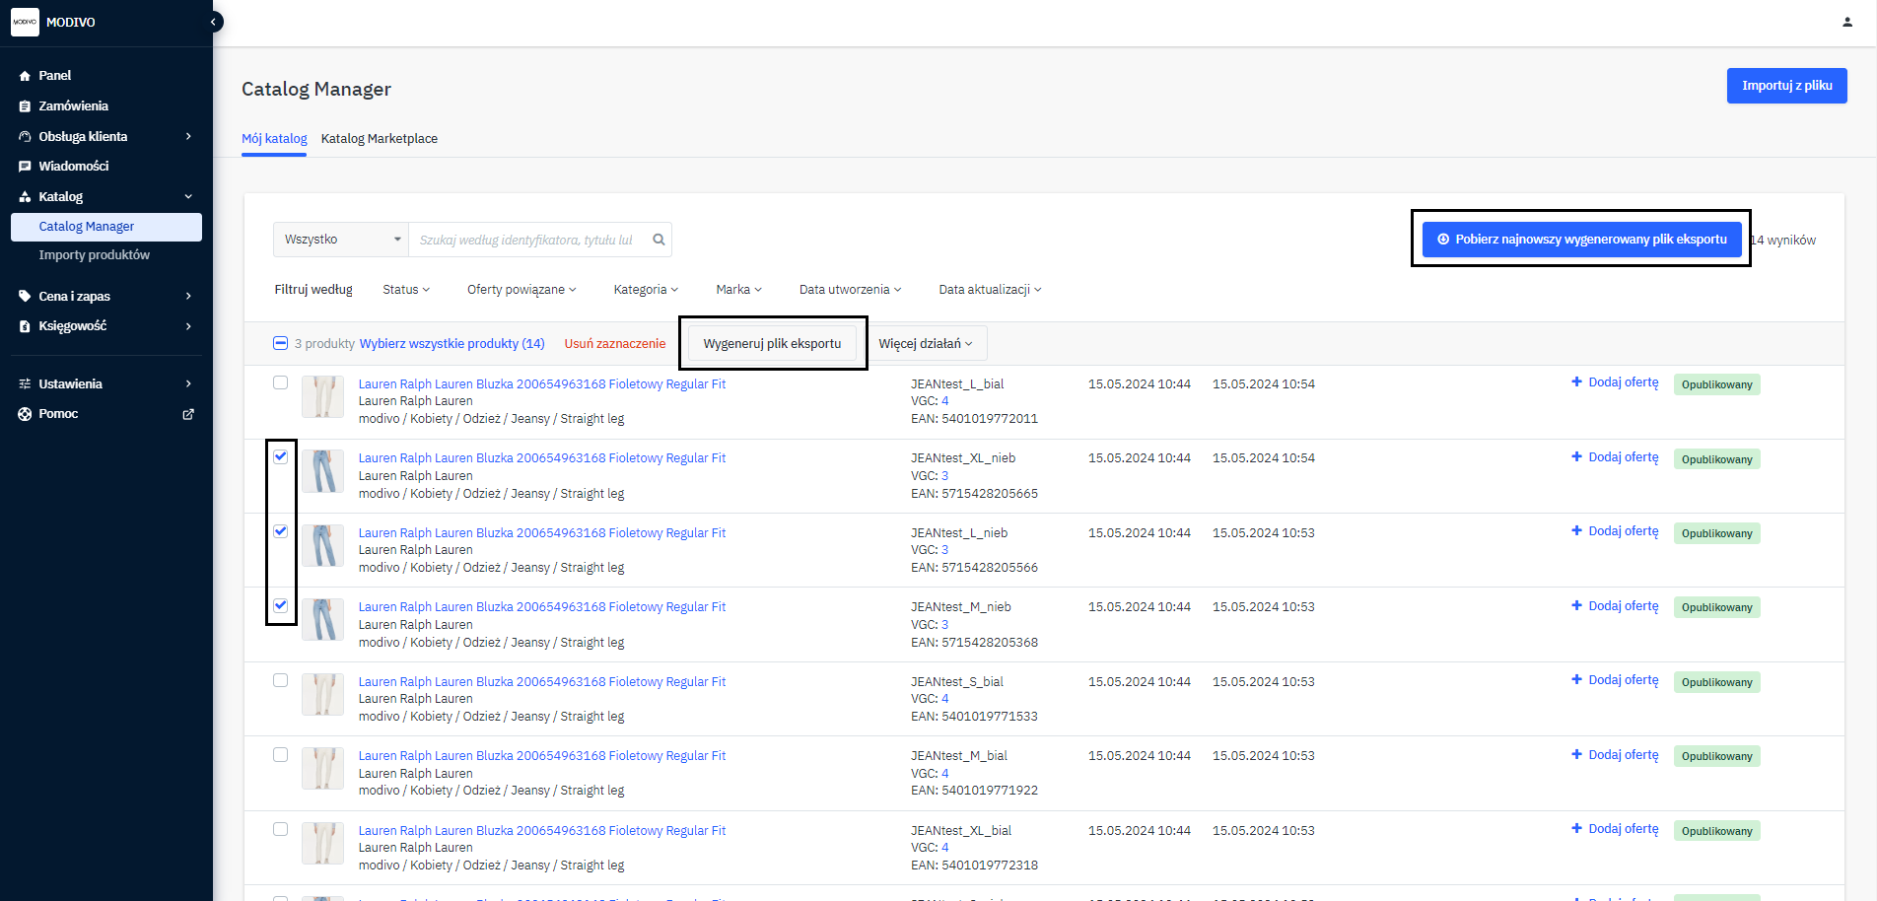Check the JEANtest_L_bial product checkbox

281,382
